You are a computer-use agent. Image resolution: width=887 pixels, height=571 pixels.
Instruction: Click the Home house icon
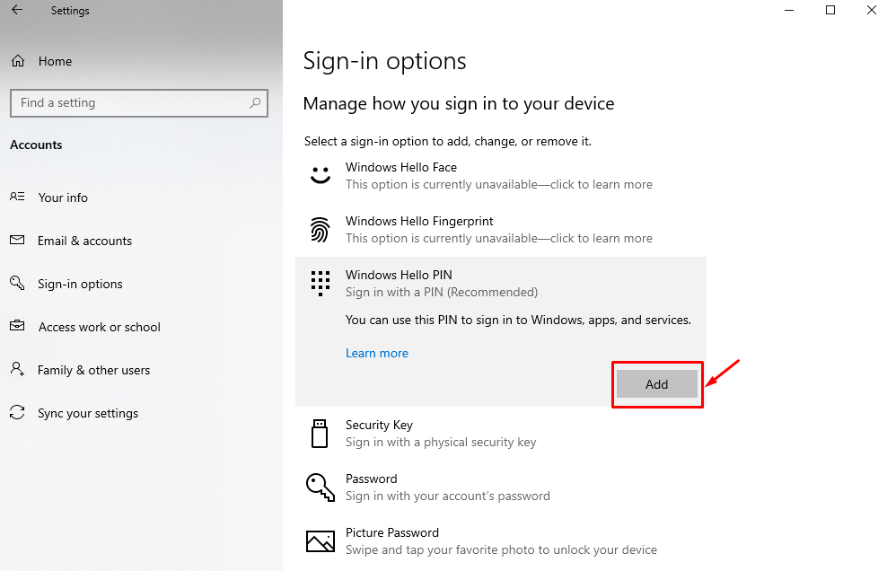coord(18,61)
